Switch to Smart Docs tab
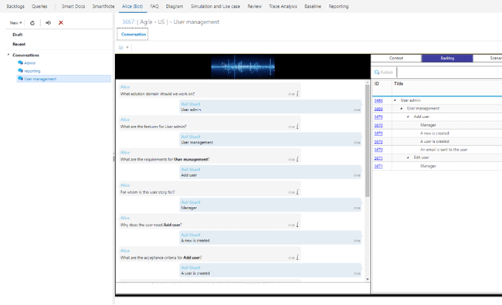This screenshot has height=305, width=502. click(x=73, y=6)
